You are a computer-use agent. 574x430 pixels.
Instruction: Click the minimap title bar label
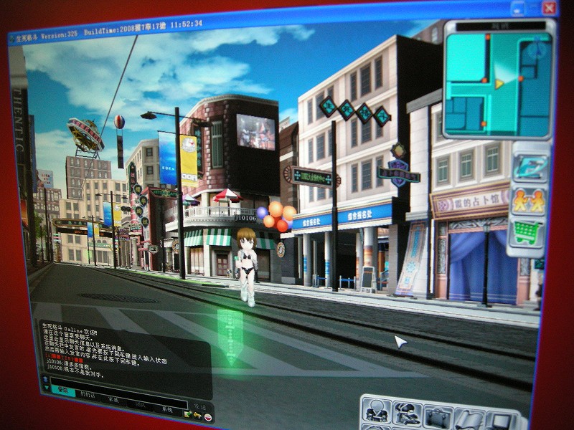500,26
